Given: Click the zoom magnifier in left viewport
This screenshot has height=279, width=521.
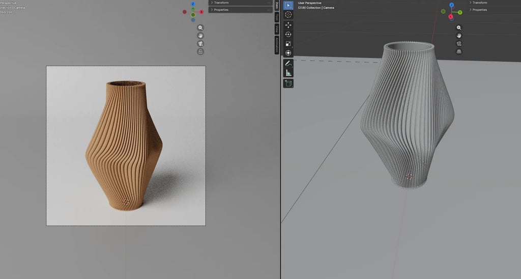Looking at the screenshot, I should tap(200, 27).
